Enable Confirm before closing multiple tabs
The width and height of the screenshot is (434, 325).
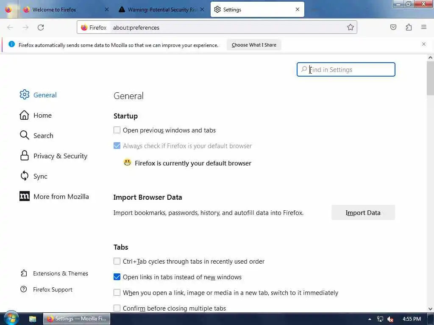point(117,308)
